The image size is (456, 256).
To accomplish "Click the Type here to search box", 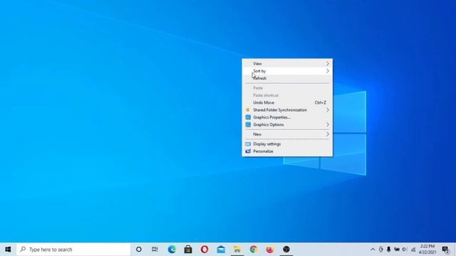I will coord(73,250).
